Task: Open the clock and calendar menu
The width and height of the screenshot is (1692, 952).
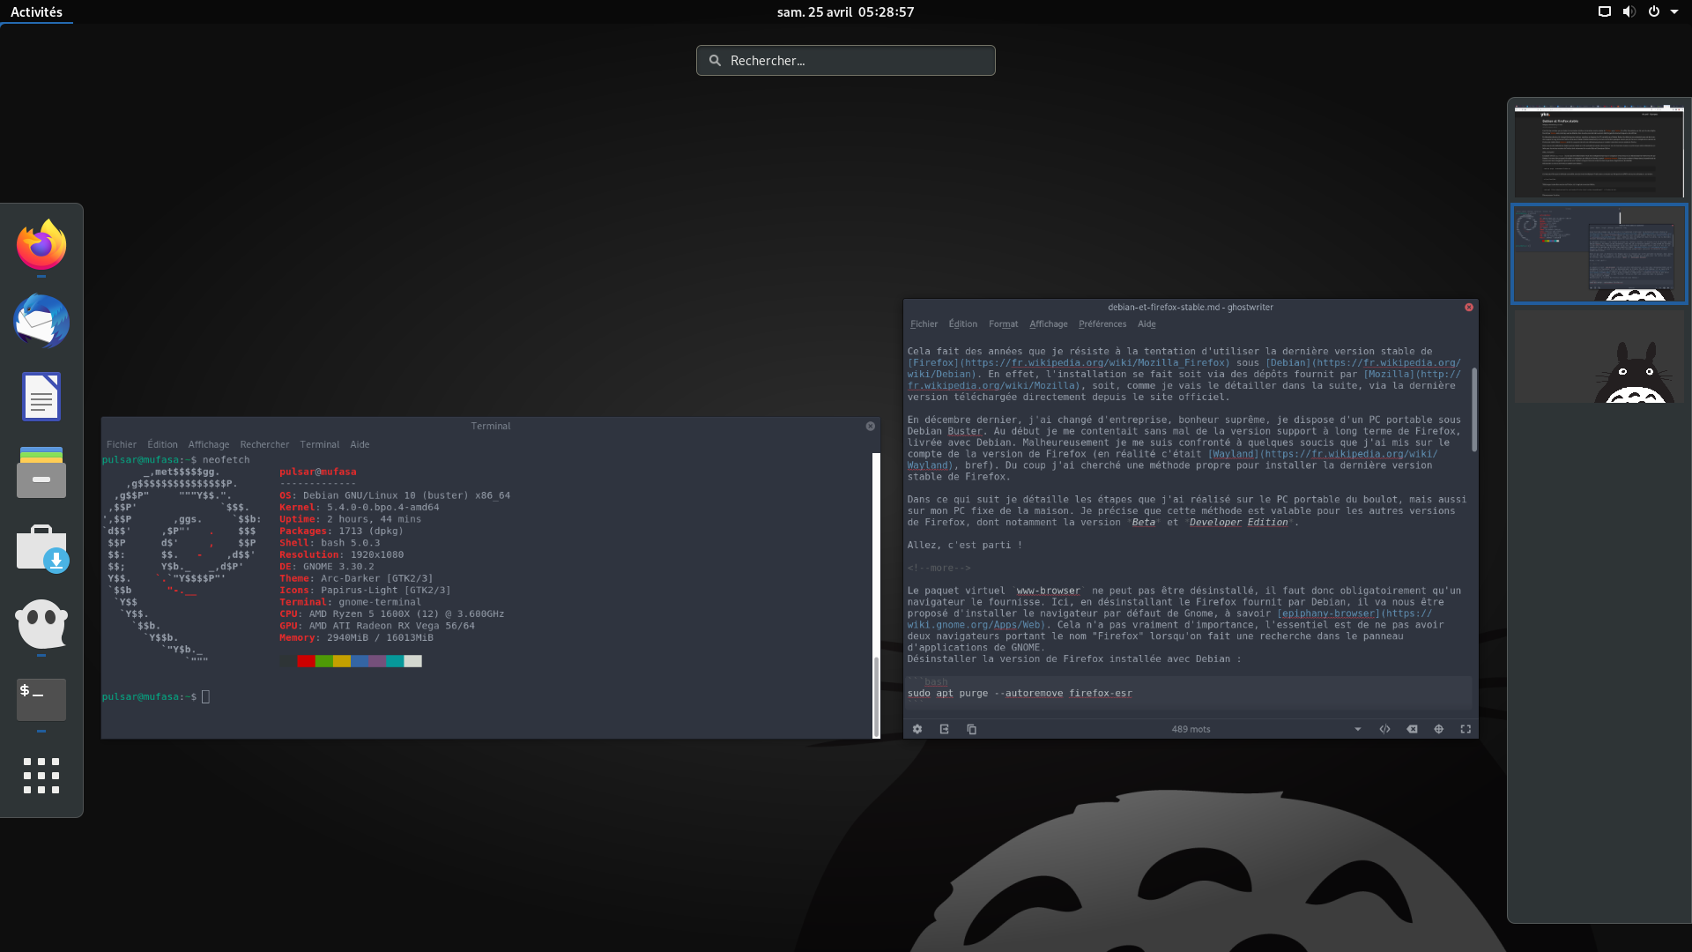Action: click(x=845, y=11)
